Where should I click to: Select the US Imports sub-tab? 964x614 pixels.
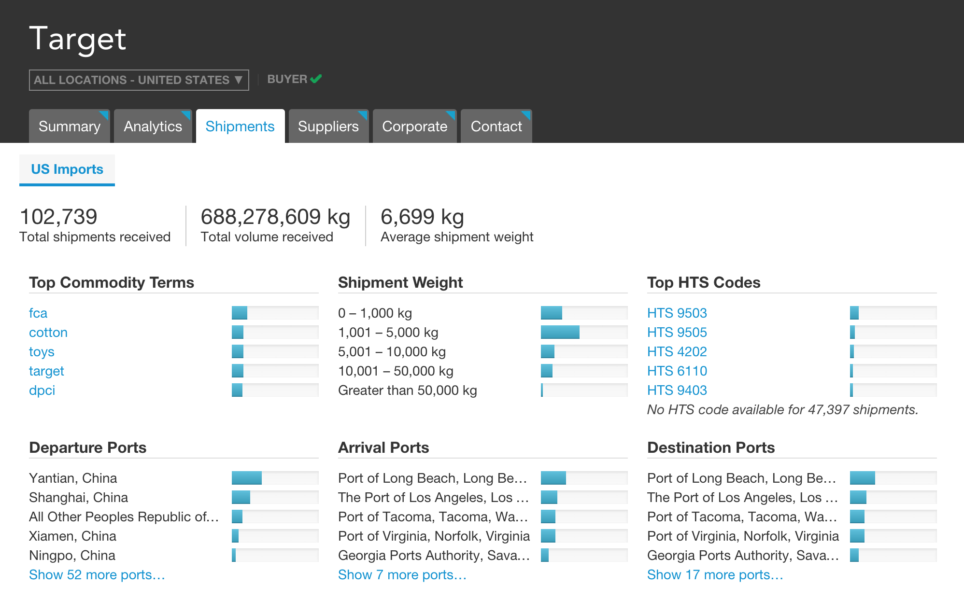pos(67,169)
